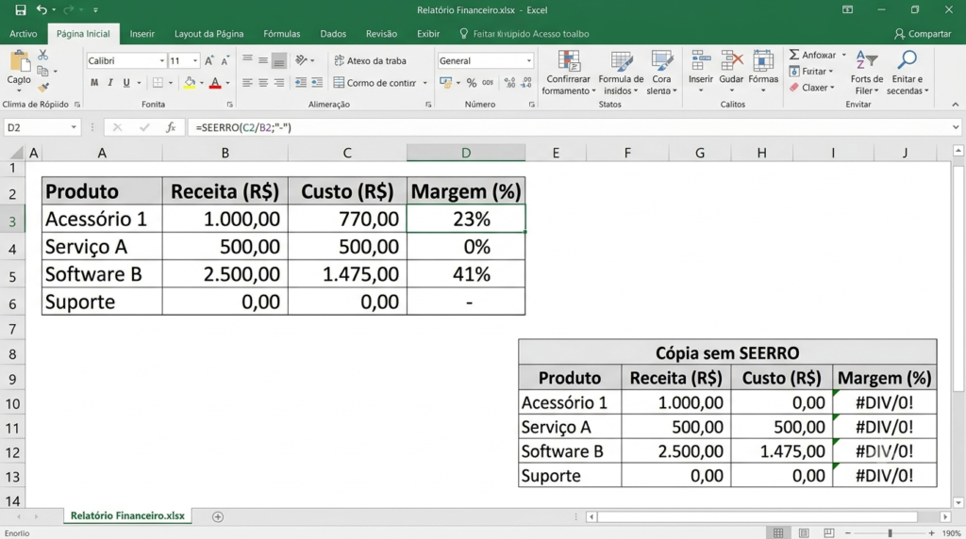Apply yellow fill color bucket
Viewport: 966px width, 539px height.
[190, 82]
